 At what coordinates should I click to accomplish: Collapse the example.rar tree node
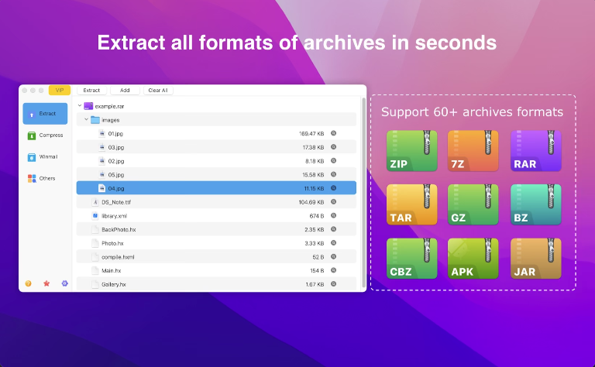pos(80,106)
